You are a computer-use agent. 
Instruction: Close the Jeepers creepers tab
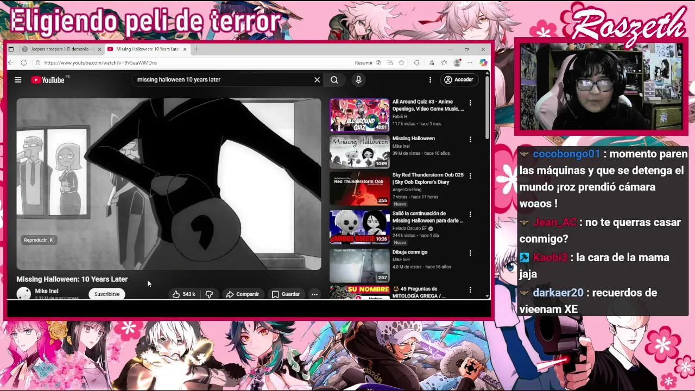99,49
